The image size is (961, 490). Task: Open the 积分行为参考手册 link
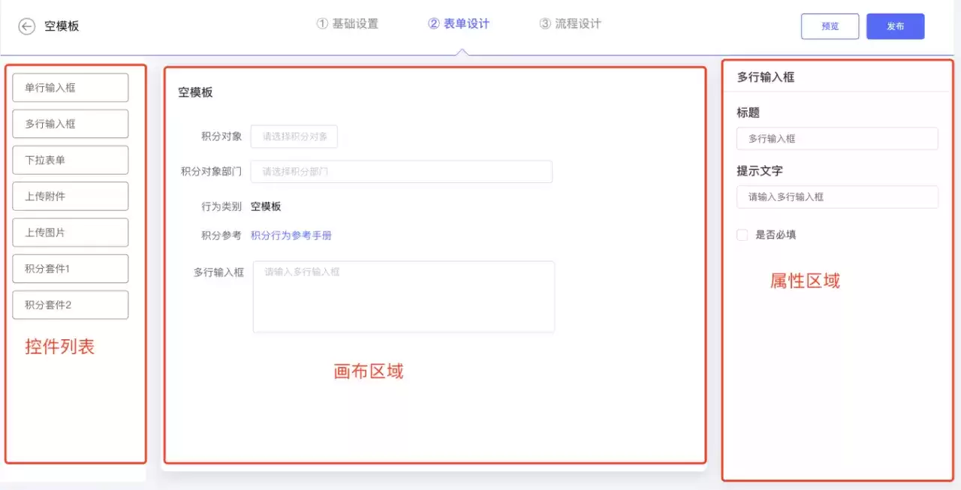[x=291, y=236]
